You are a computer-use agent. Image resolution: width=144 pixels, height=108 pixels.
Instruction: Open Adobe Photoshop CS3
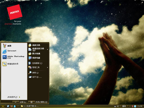coord(14,57)
